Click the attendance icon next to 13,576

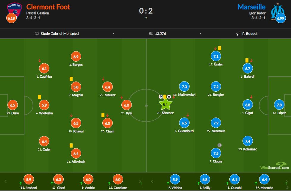coord(151,34)
